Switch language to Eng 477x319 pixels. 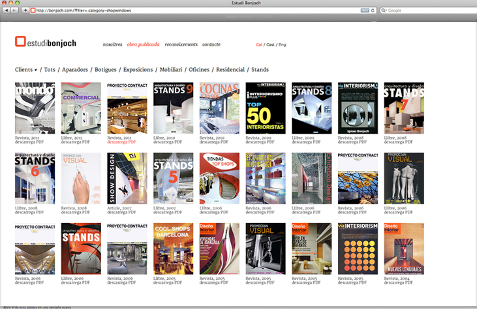[x=283, y=45]
